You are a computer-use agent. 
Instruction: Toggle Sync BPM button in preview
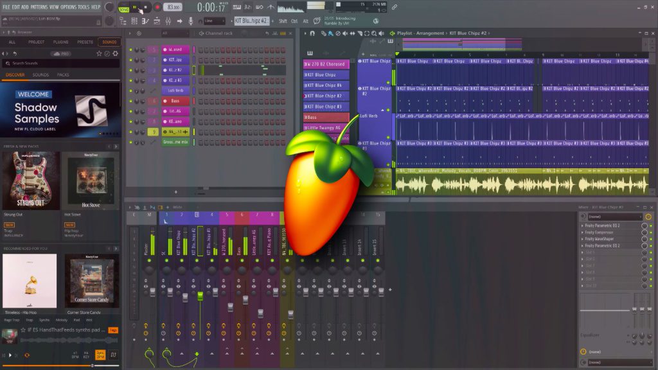100,355
